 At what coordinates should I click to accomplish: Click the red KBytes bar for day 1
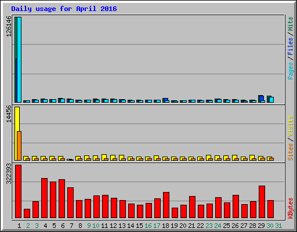19,191
